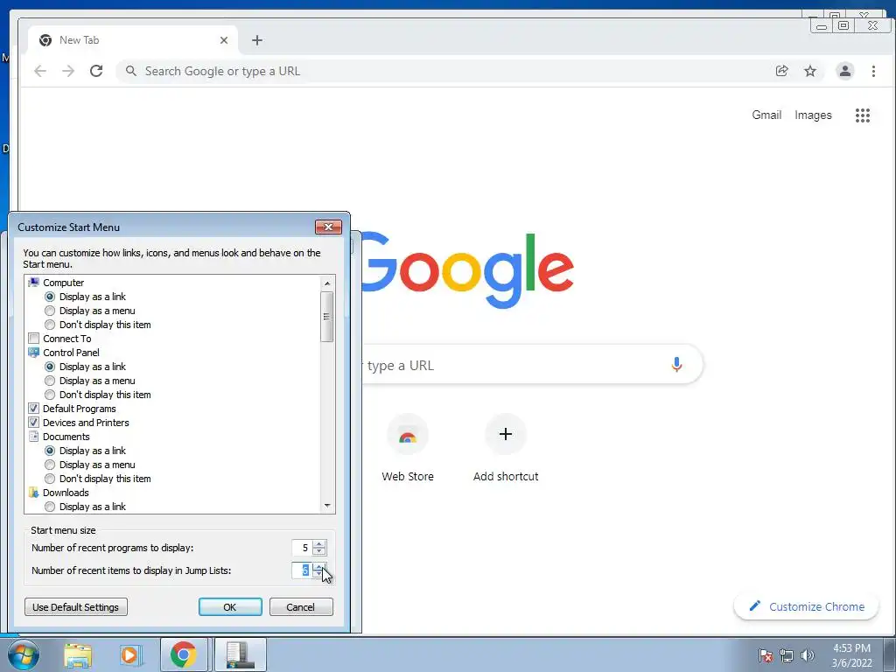Click the options list scrollbar thumb
Image resolution: width=896 pixels, height=672 pixels.
(x=327, y=317)
